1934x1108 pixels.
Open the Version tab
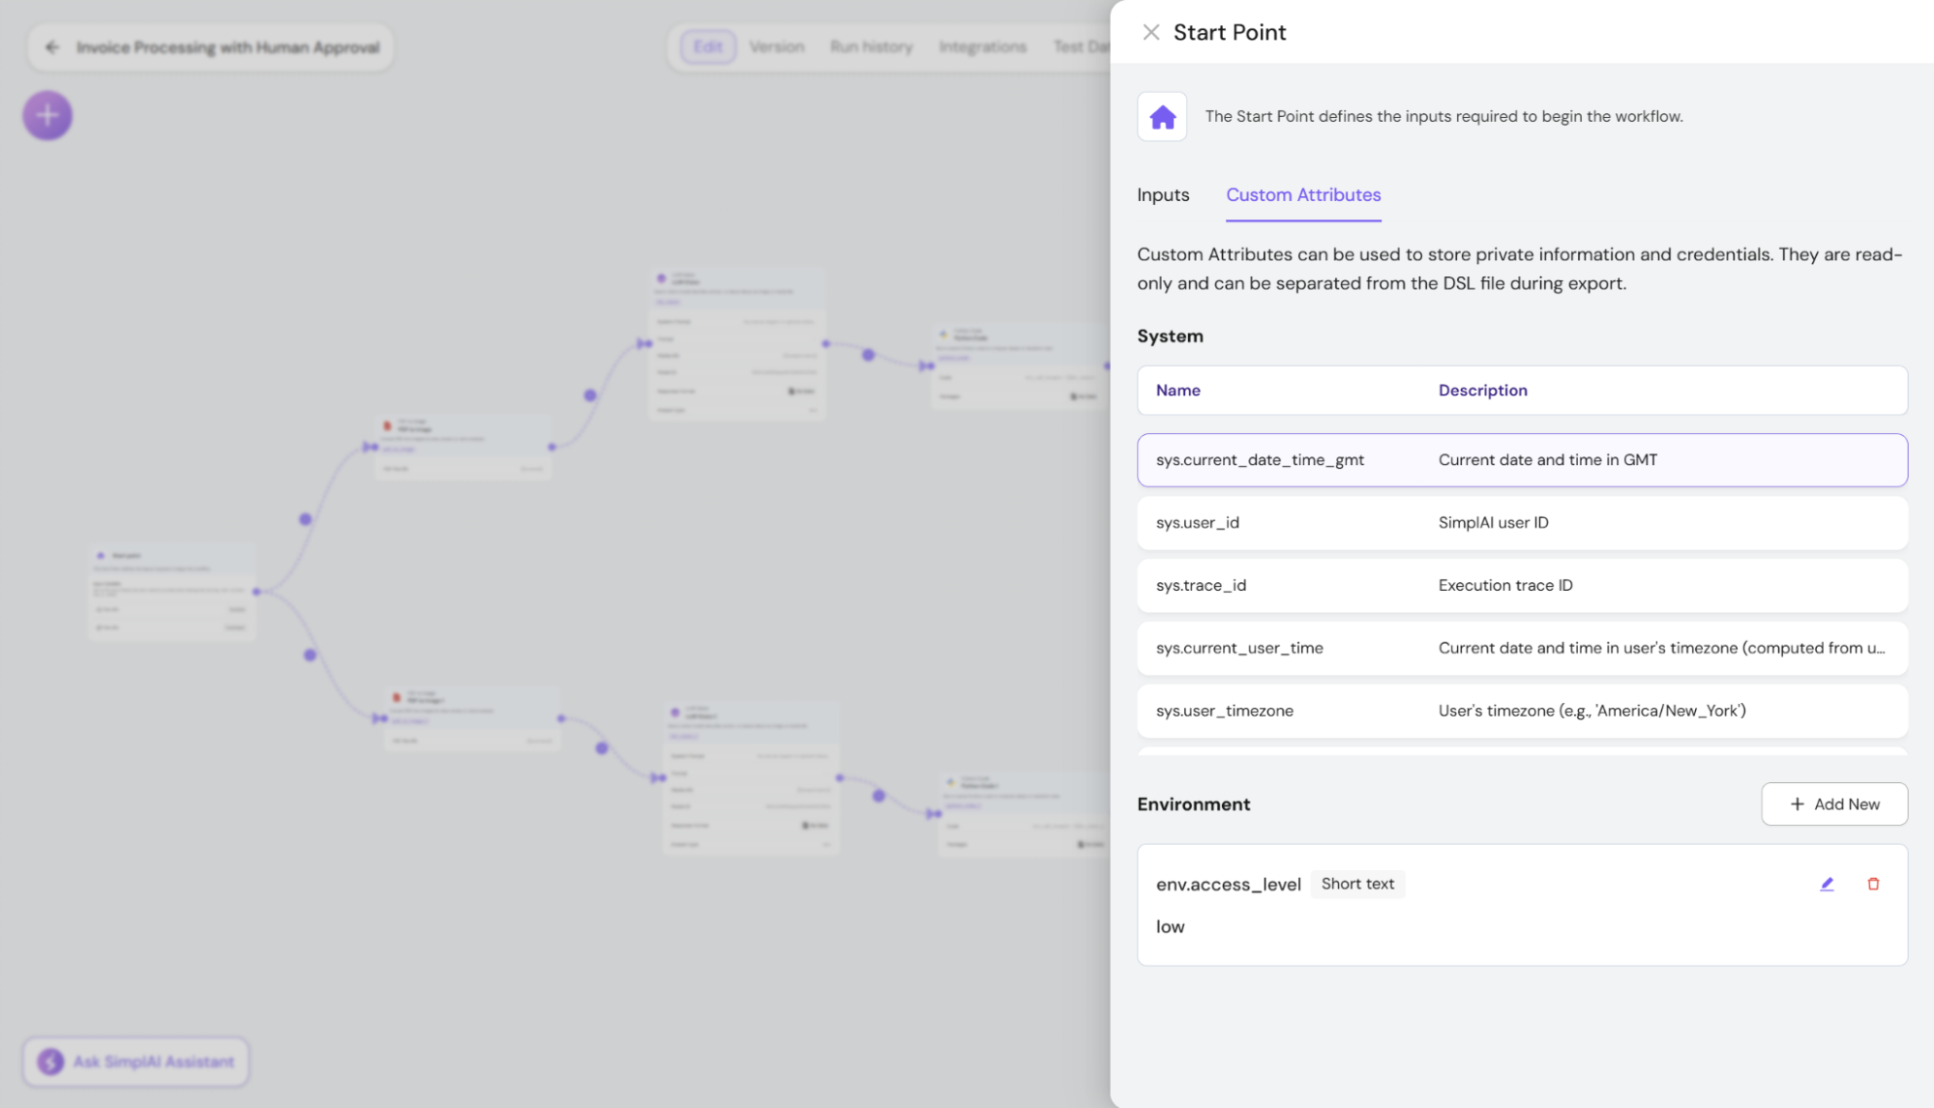(776, 47)
